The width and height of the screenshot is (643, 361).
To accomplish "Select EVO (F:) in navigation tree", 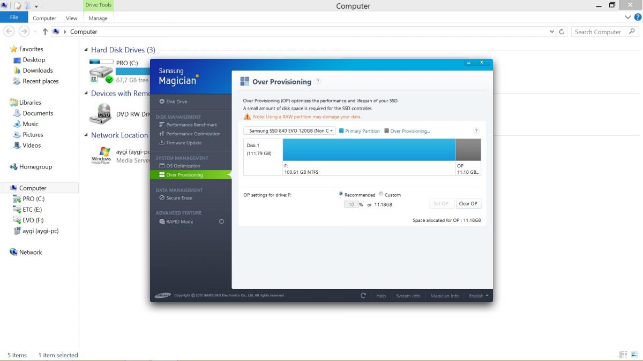I will pos(28,220).
